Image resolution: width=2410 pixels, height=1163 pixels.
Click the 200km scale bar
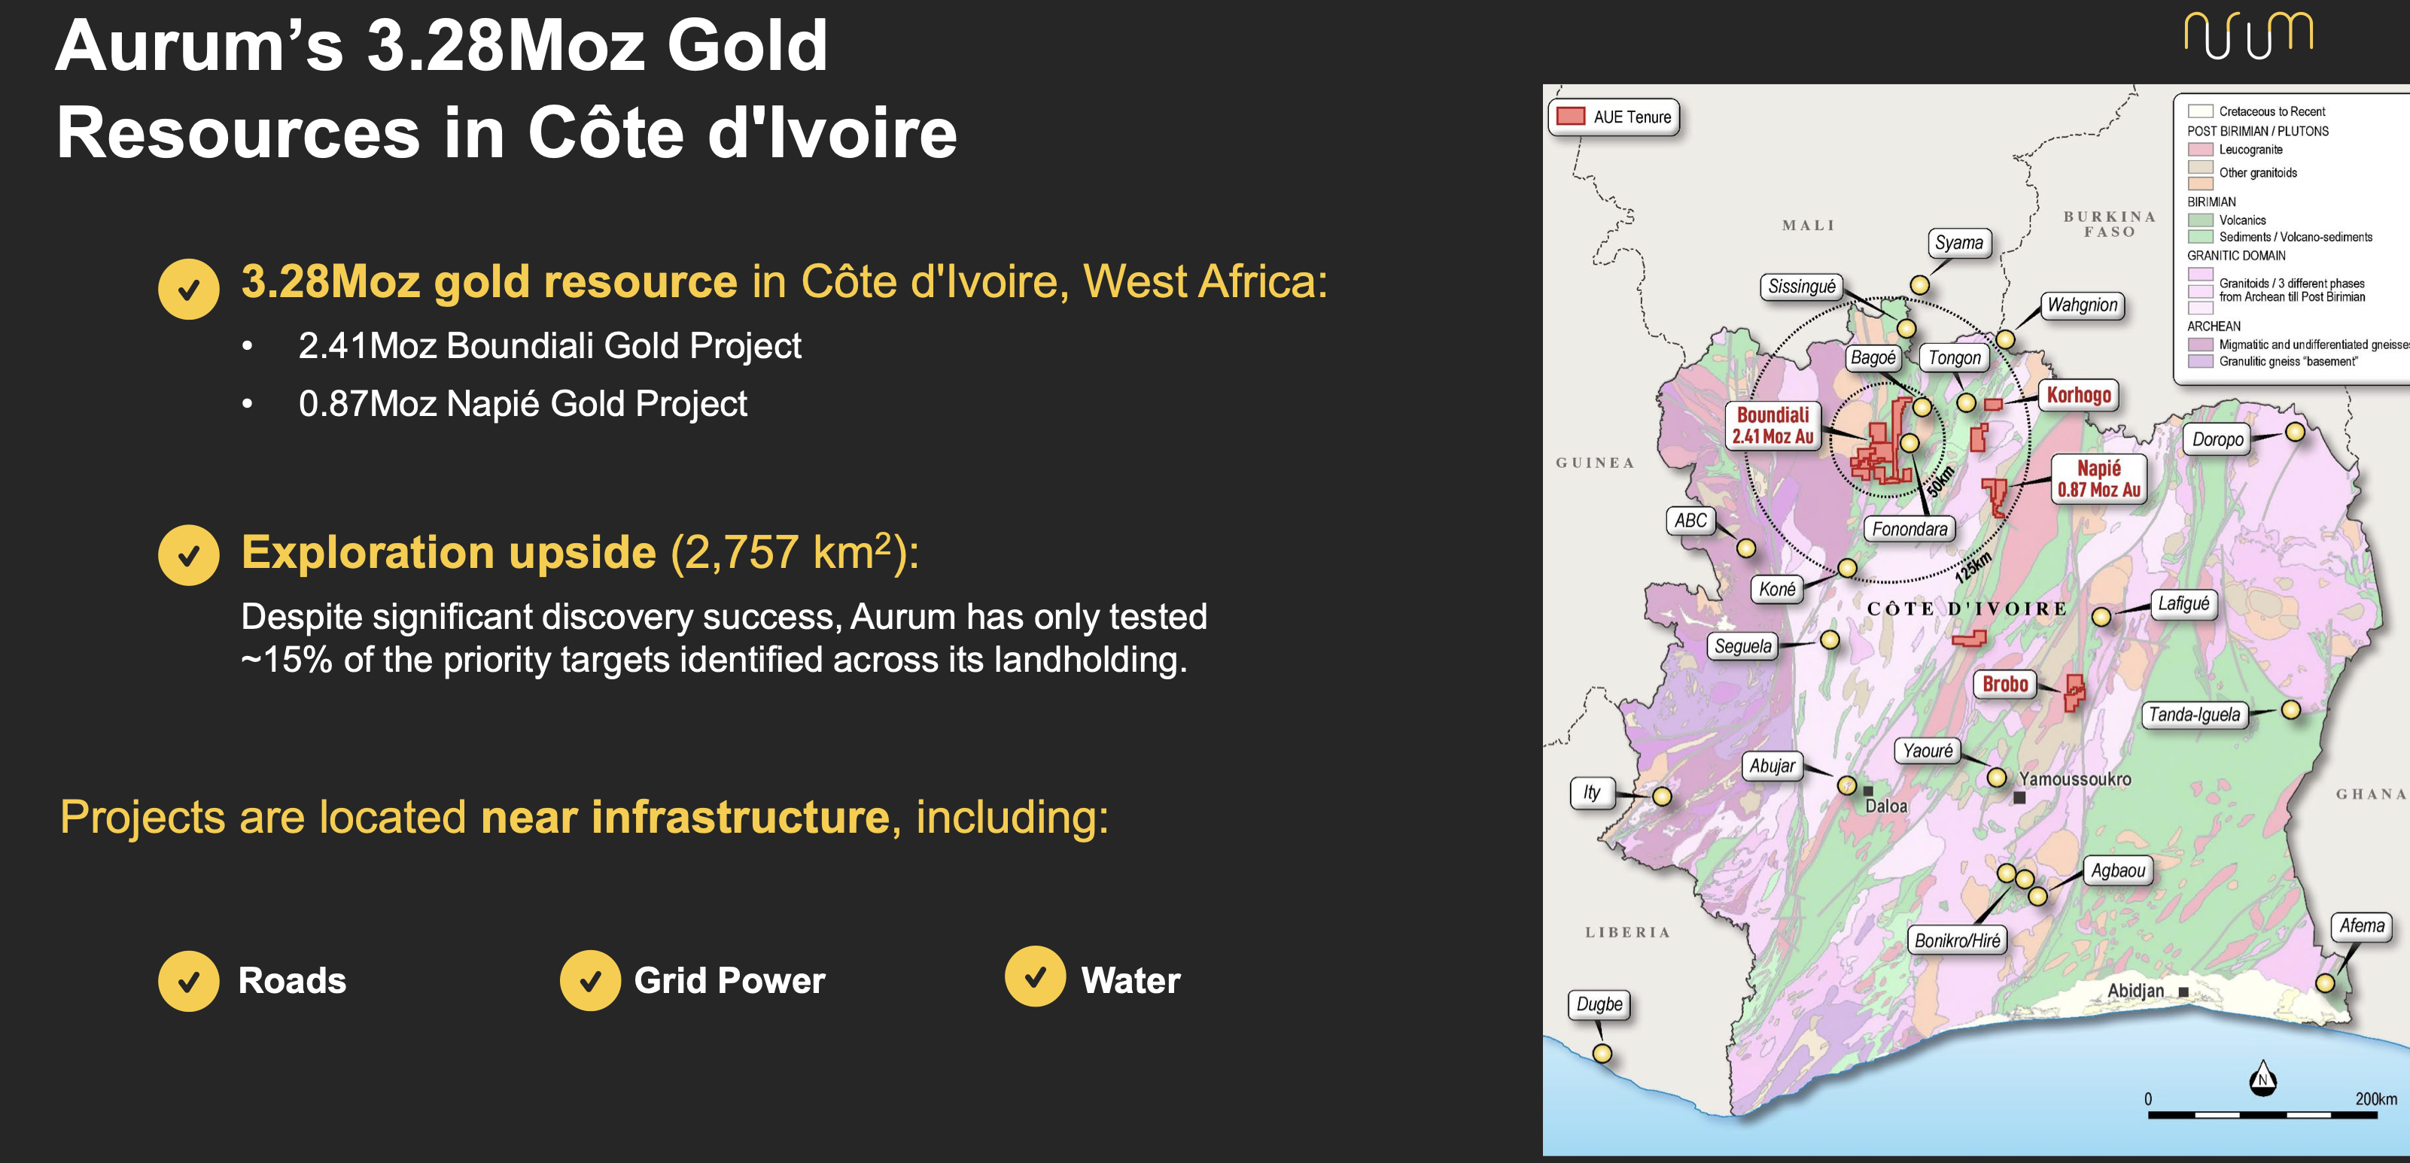point(2261,1114)
